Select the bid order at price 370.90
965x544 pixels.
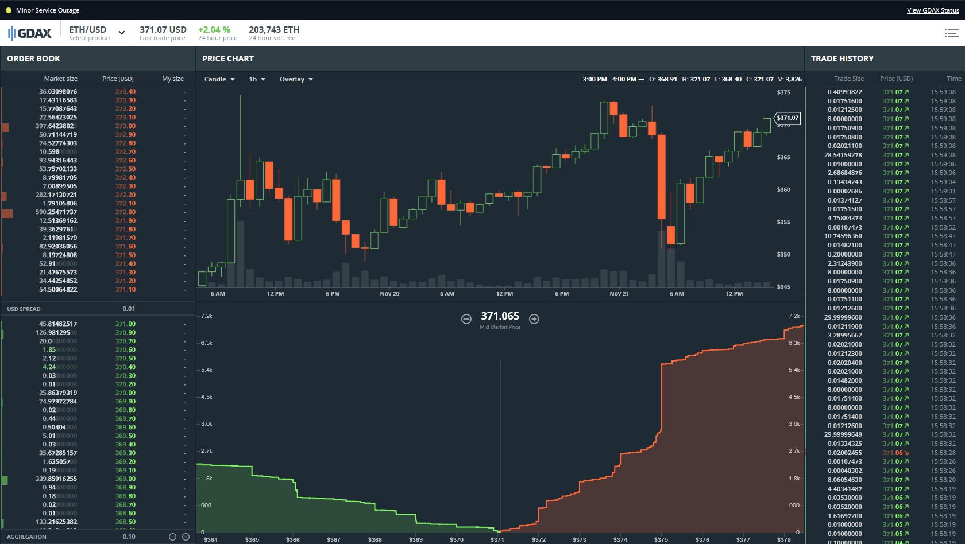(98, 332)
